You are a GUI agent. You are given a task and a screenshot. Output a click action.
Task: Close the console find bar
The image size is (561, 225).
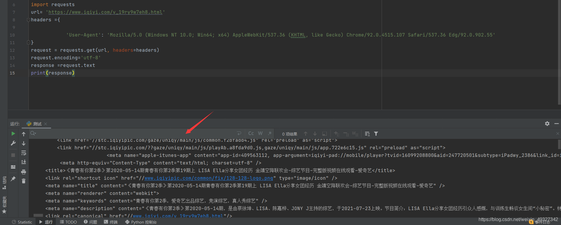point(557,134)
